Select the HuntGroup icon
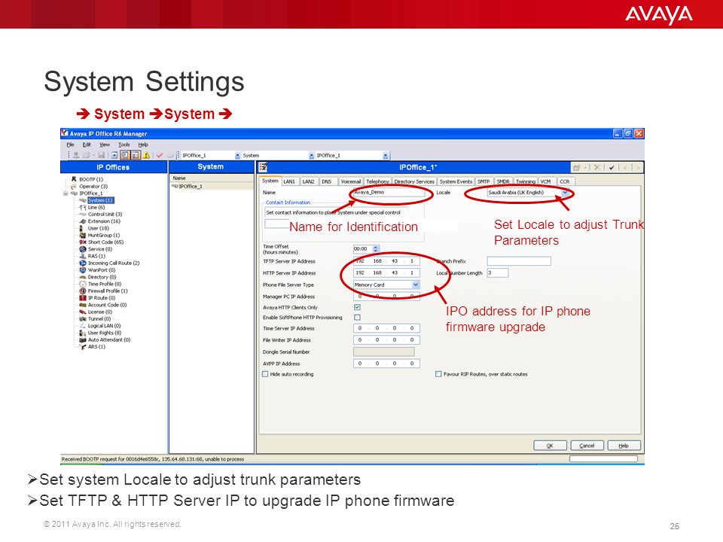The image size is (723, 542). click(x=83, y=235)
